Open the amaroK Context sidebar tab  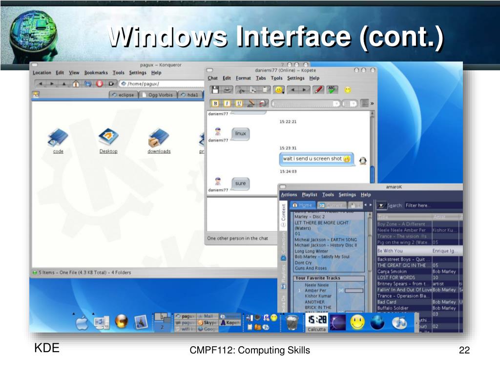point(283,215)
